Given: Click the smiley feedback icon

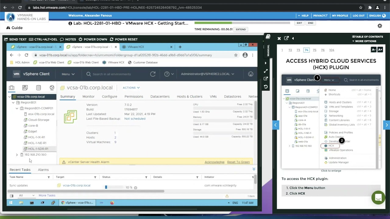Looking at the screenshot, I should tap(251, 74).
